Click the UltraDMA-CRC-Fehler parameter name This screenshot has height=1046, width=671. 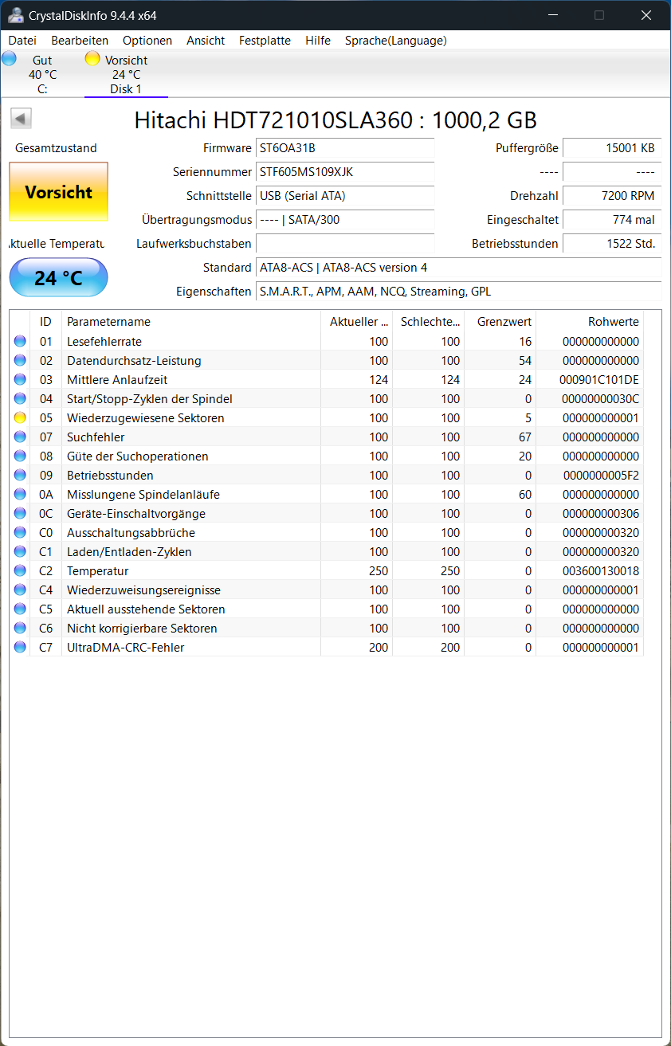(125, 648)
